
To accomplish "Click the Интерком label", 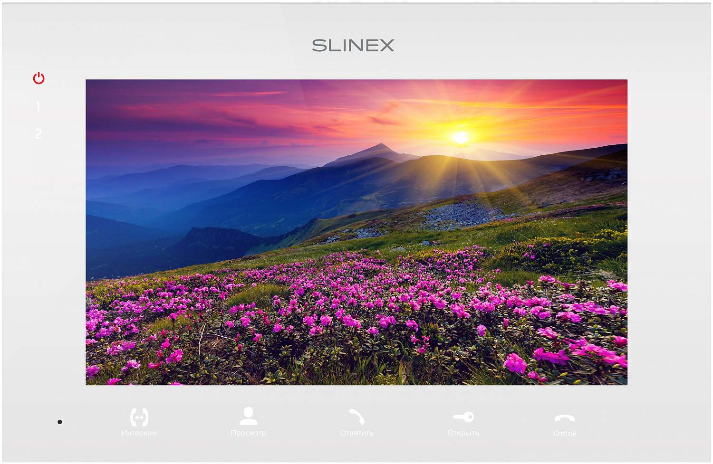I will (139, 433).
